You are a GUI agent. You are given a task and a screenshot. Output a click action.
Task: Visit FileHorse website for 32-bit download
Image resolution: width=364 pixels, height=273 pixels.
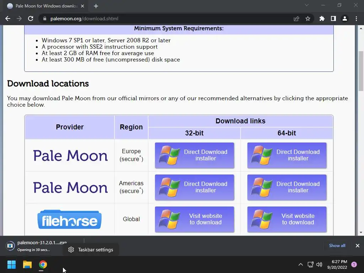click(194, 219)
